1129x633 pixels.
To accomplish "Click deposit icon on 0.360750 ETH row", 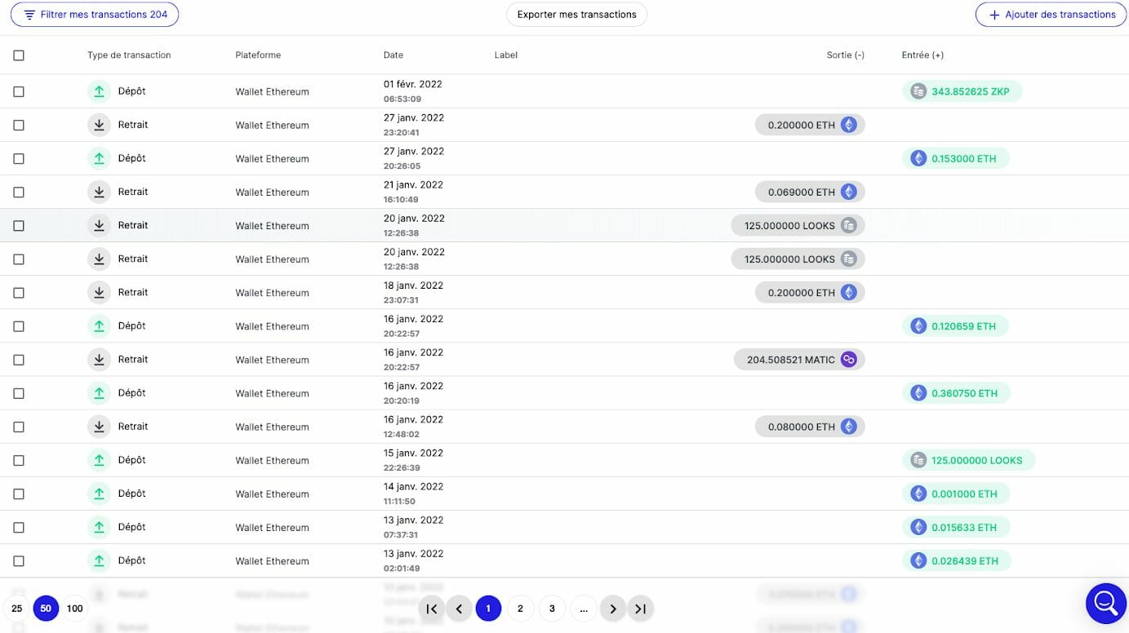I will (99, 392).
